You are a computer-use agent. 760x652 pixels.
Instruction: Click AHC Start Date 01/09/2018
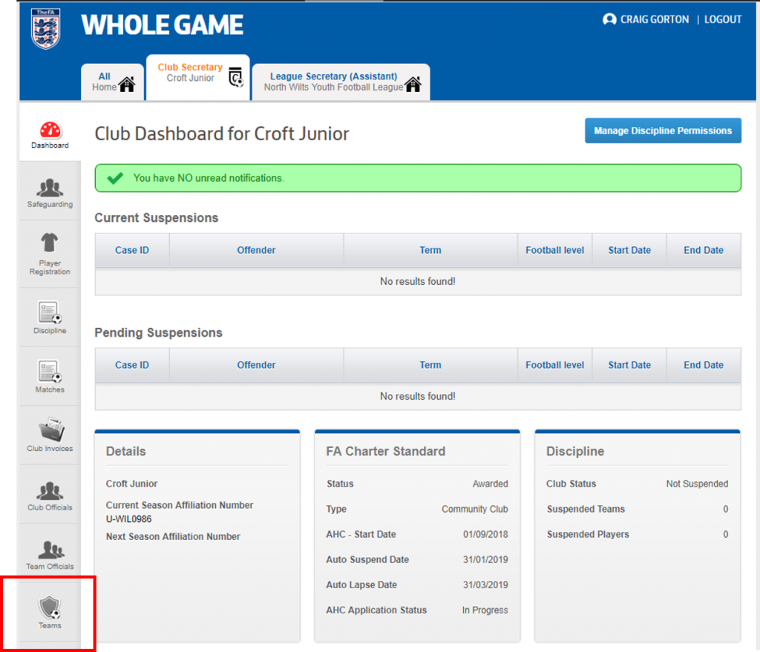tap(485, 534)
